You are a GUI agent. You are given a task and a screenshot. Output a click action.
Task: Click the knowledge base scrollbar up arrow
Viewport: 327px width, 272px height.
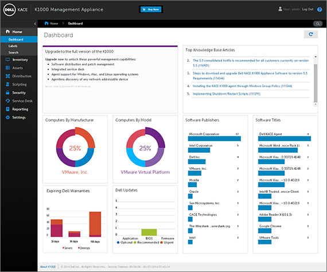[x=316, y=57]
